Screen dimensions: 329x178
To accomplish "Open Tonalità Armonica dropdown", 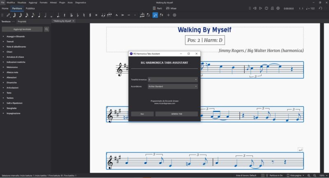I will [x=173, y=80].
